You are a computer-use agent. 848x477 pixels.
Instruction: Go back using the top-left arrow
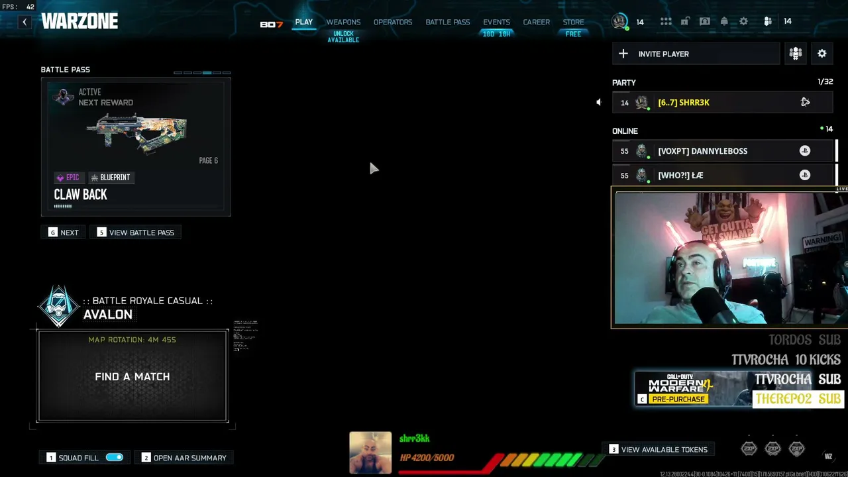tap(25, 22)
